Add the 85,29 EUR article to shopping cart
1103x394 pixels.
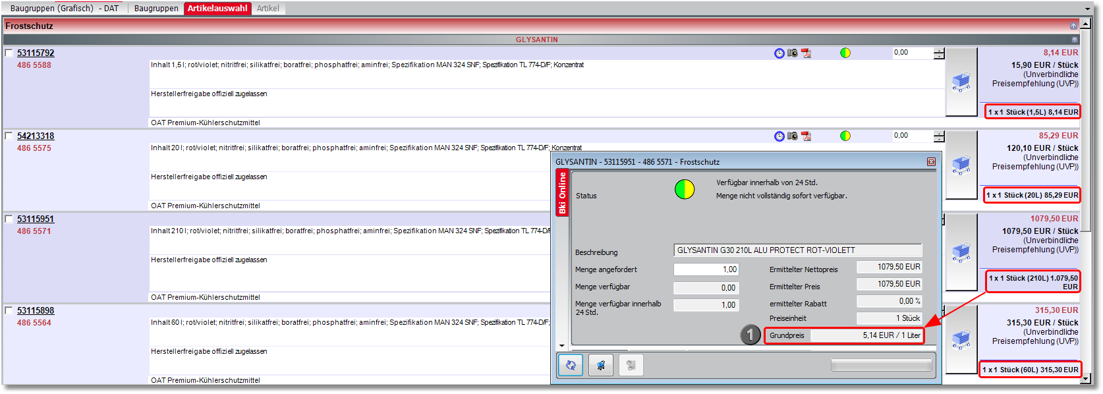(961, 165)
